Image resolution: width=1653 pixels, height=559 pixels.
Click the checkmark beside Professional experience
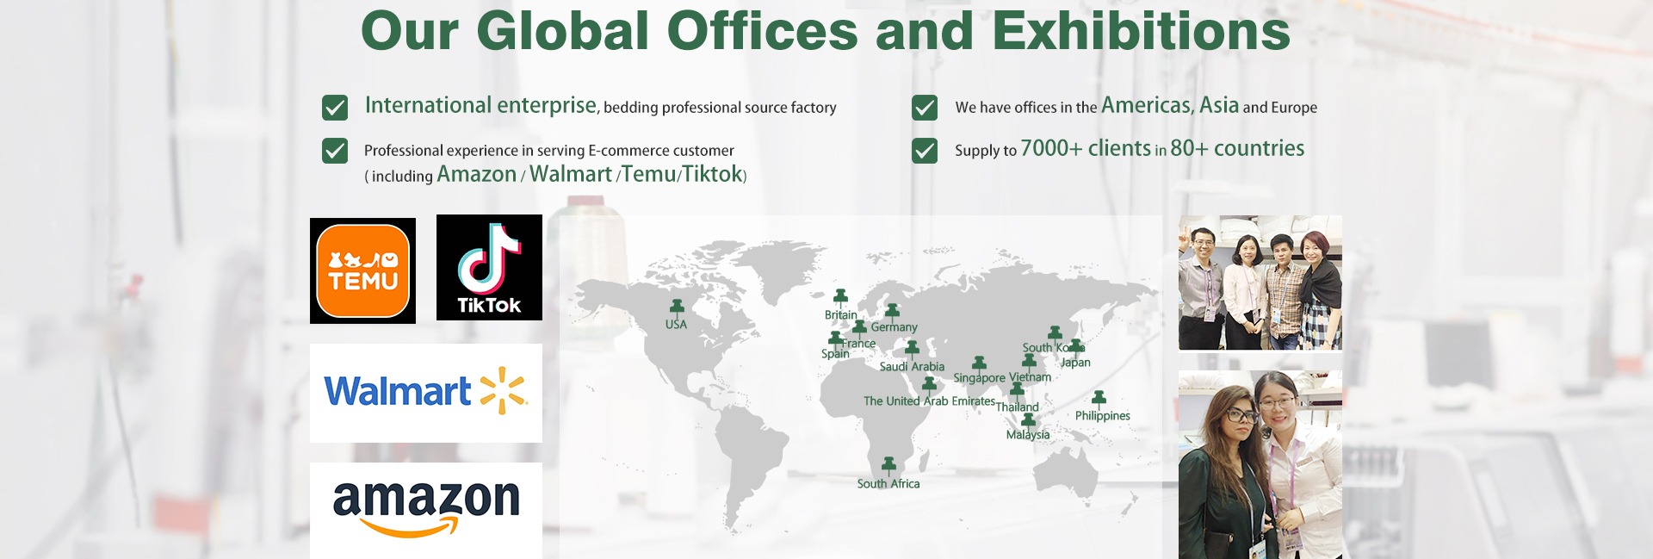click(335, 151)
